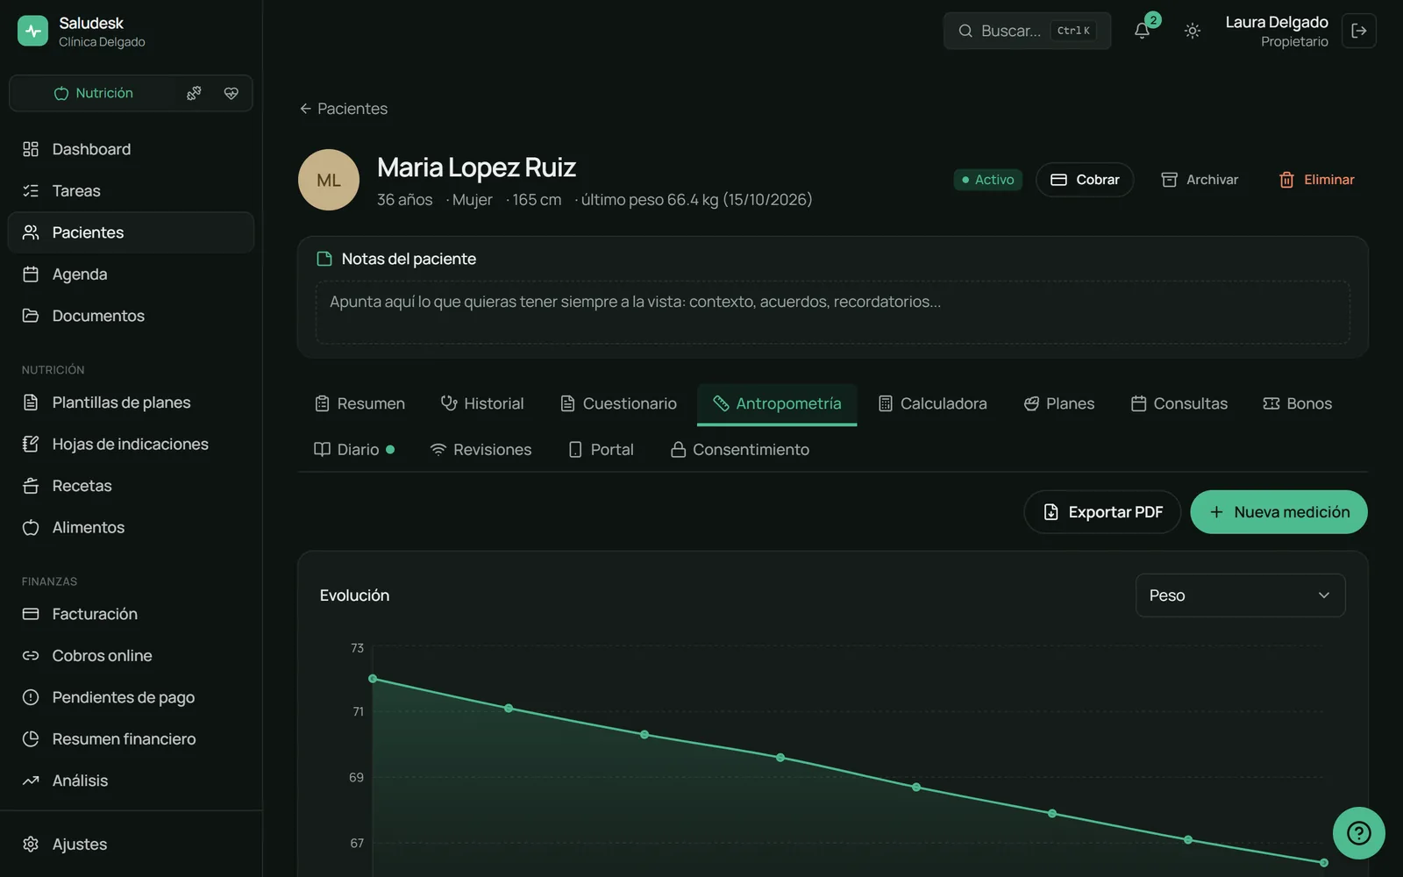
Task: Switch to the Historial tab
Action: (x=482, y=403)
